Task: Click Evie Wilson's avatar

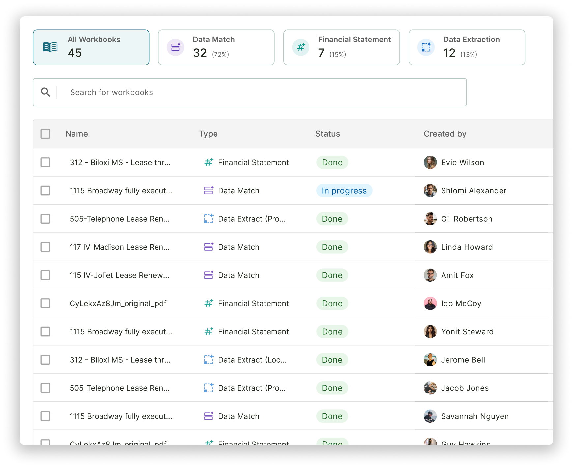Action: [x=430, y=162]
